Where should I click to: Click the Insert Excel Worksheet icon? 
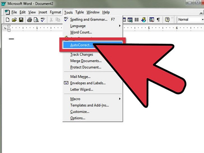coord(130,20)
